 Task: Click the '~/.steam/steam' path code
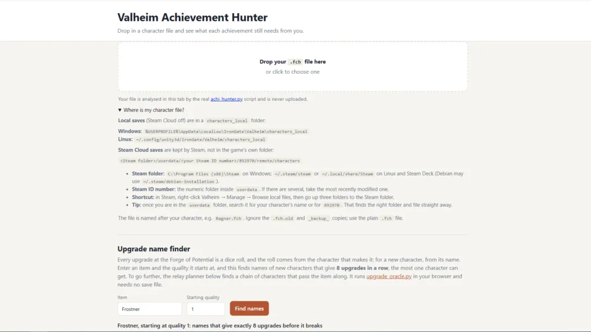[x=293, y=174]
